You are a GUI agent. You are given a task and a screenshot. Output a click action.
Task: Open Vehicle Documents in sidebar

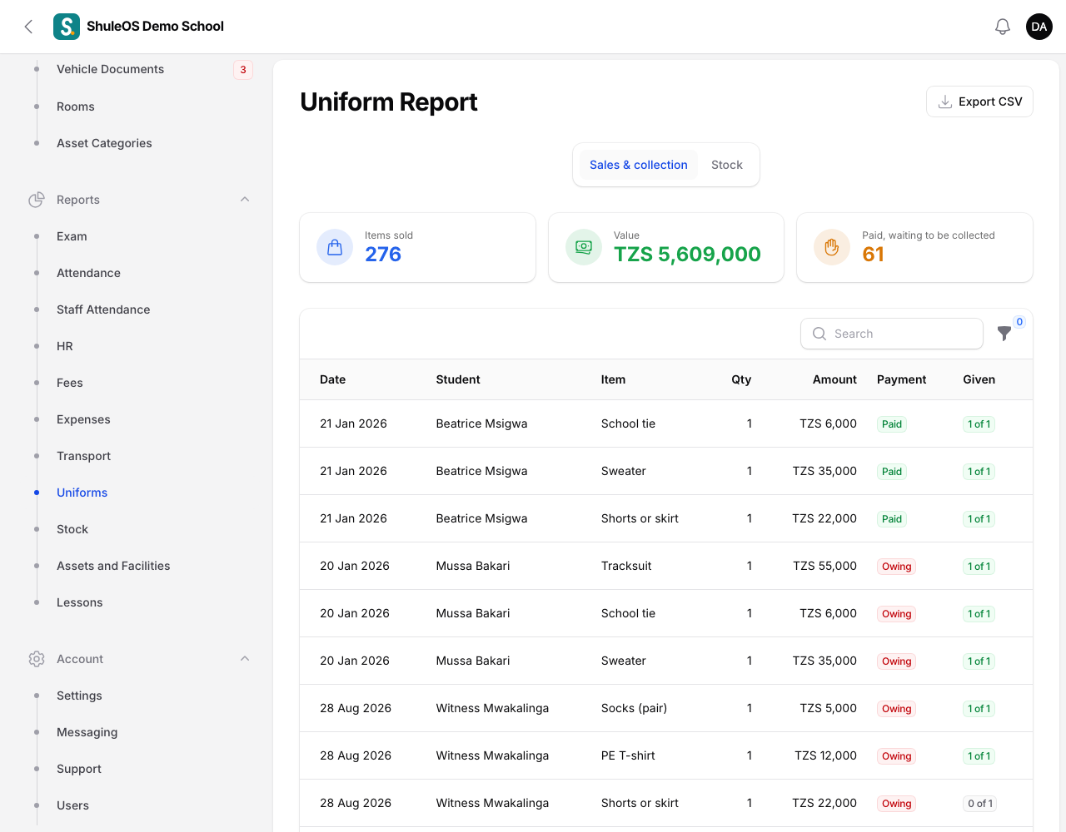[111, 69]
